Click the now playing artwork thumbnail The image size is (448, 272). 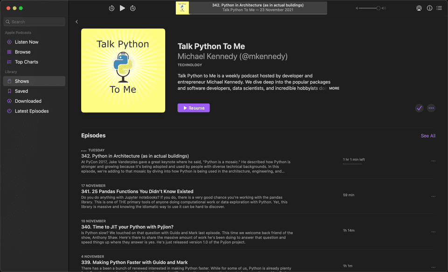click(x=182, y=8)
